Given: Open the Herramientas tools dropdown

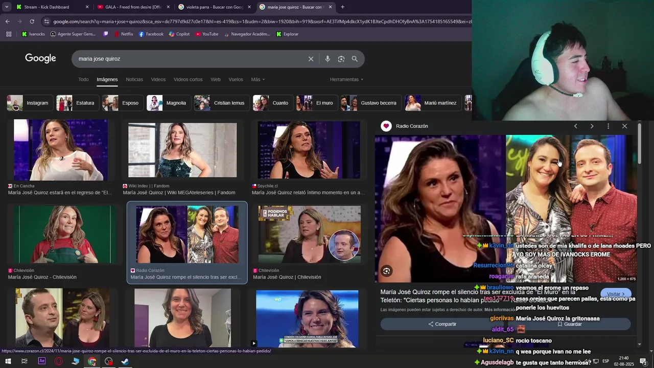Looking at the screenshot, I should point(346,80).
